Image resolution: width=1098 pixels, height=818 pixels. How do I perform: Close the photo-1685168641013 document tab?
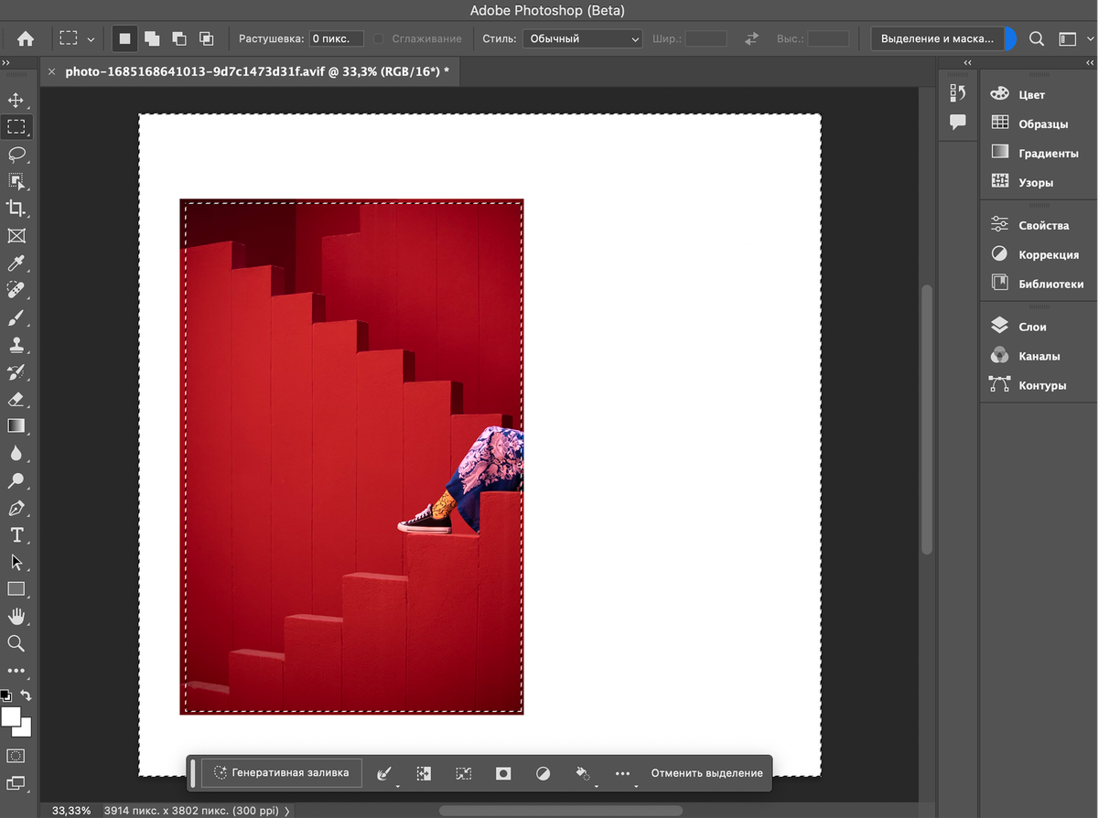coord(51,71)
